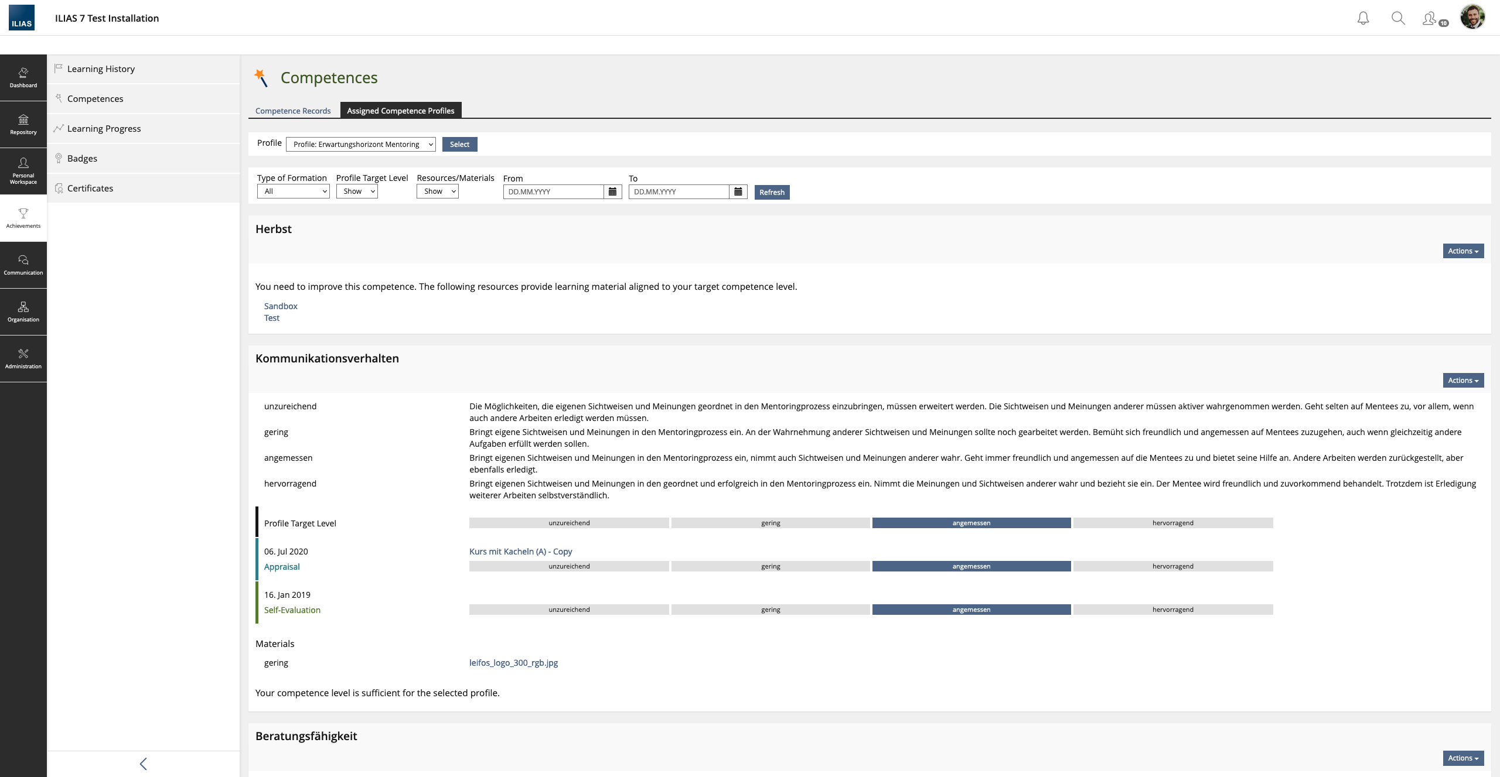
Task: Open Learning Progress menu entry
Action: tap(104, 128)
